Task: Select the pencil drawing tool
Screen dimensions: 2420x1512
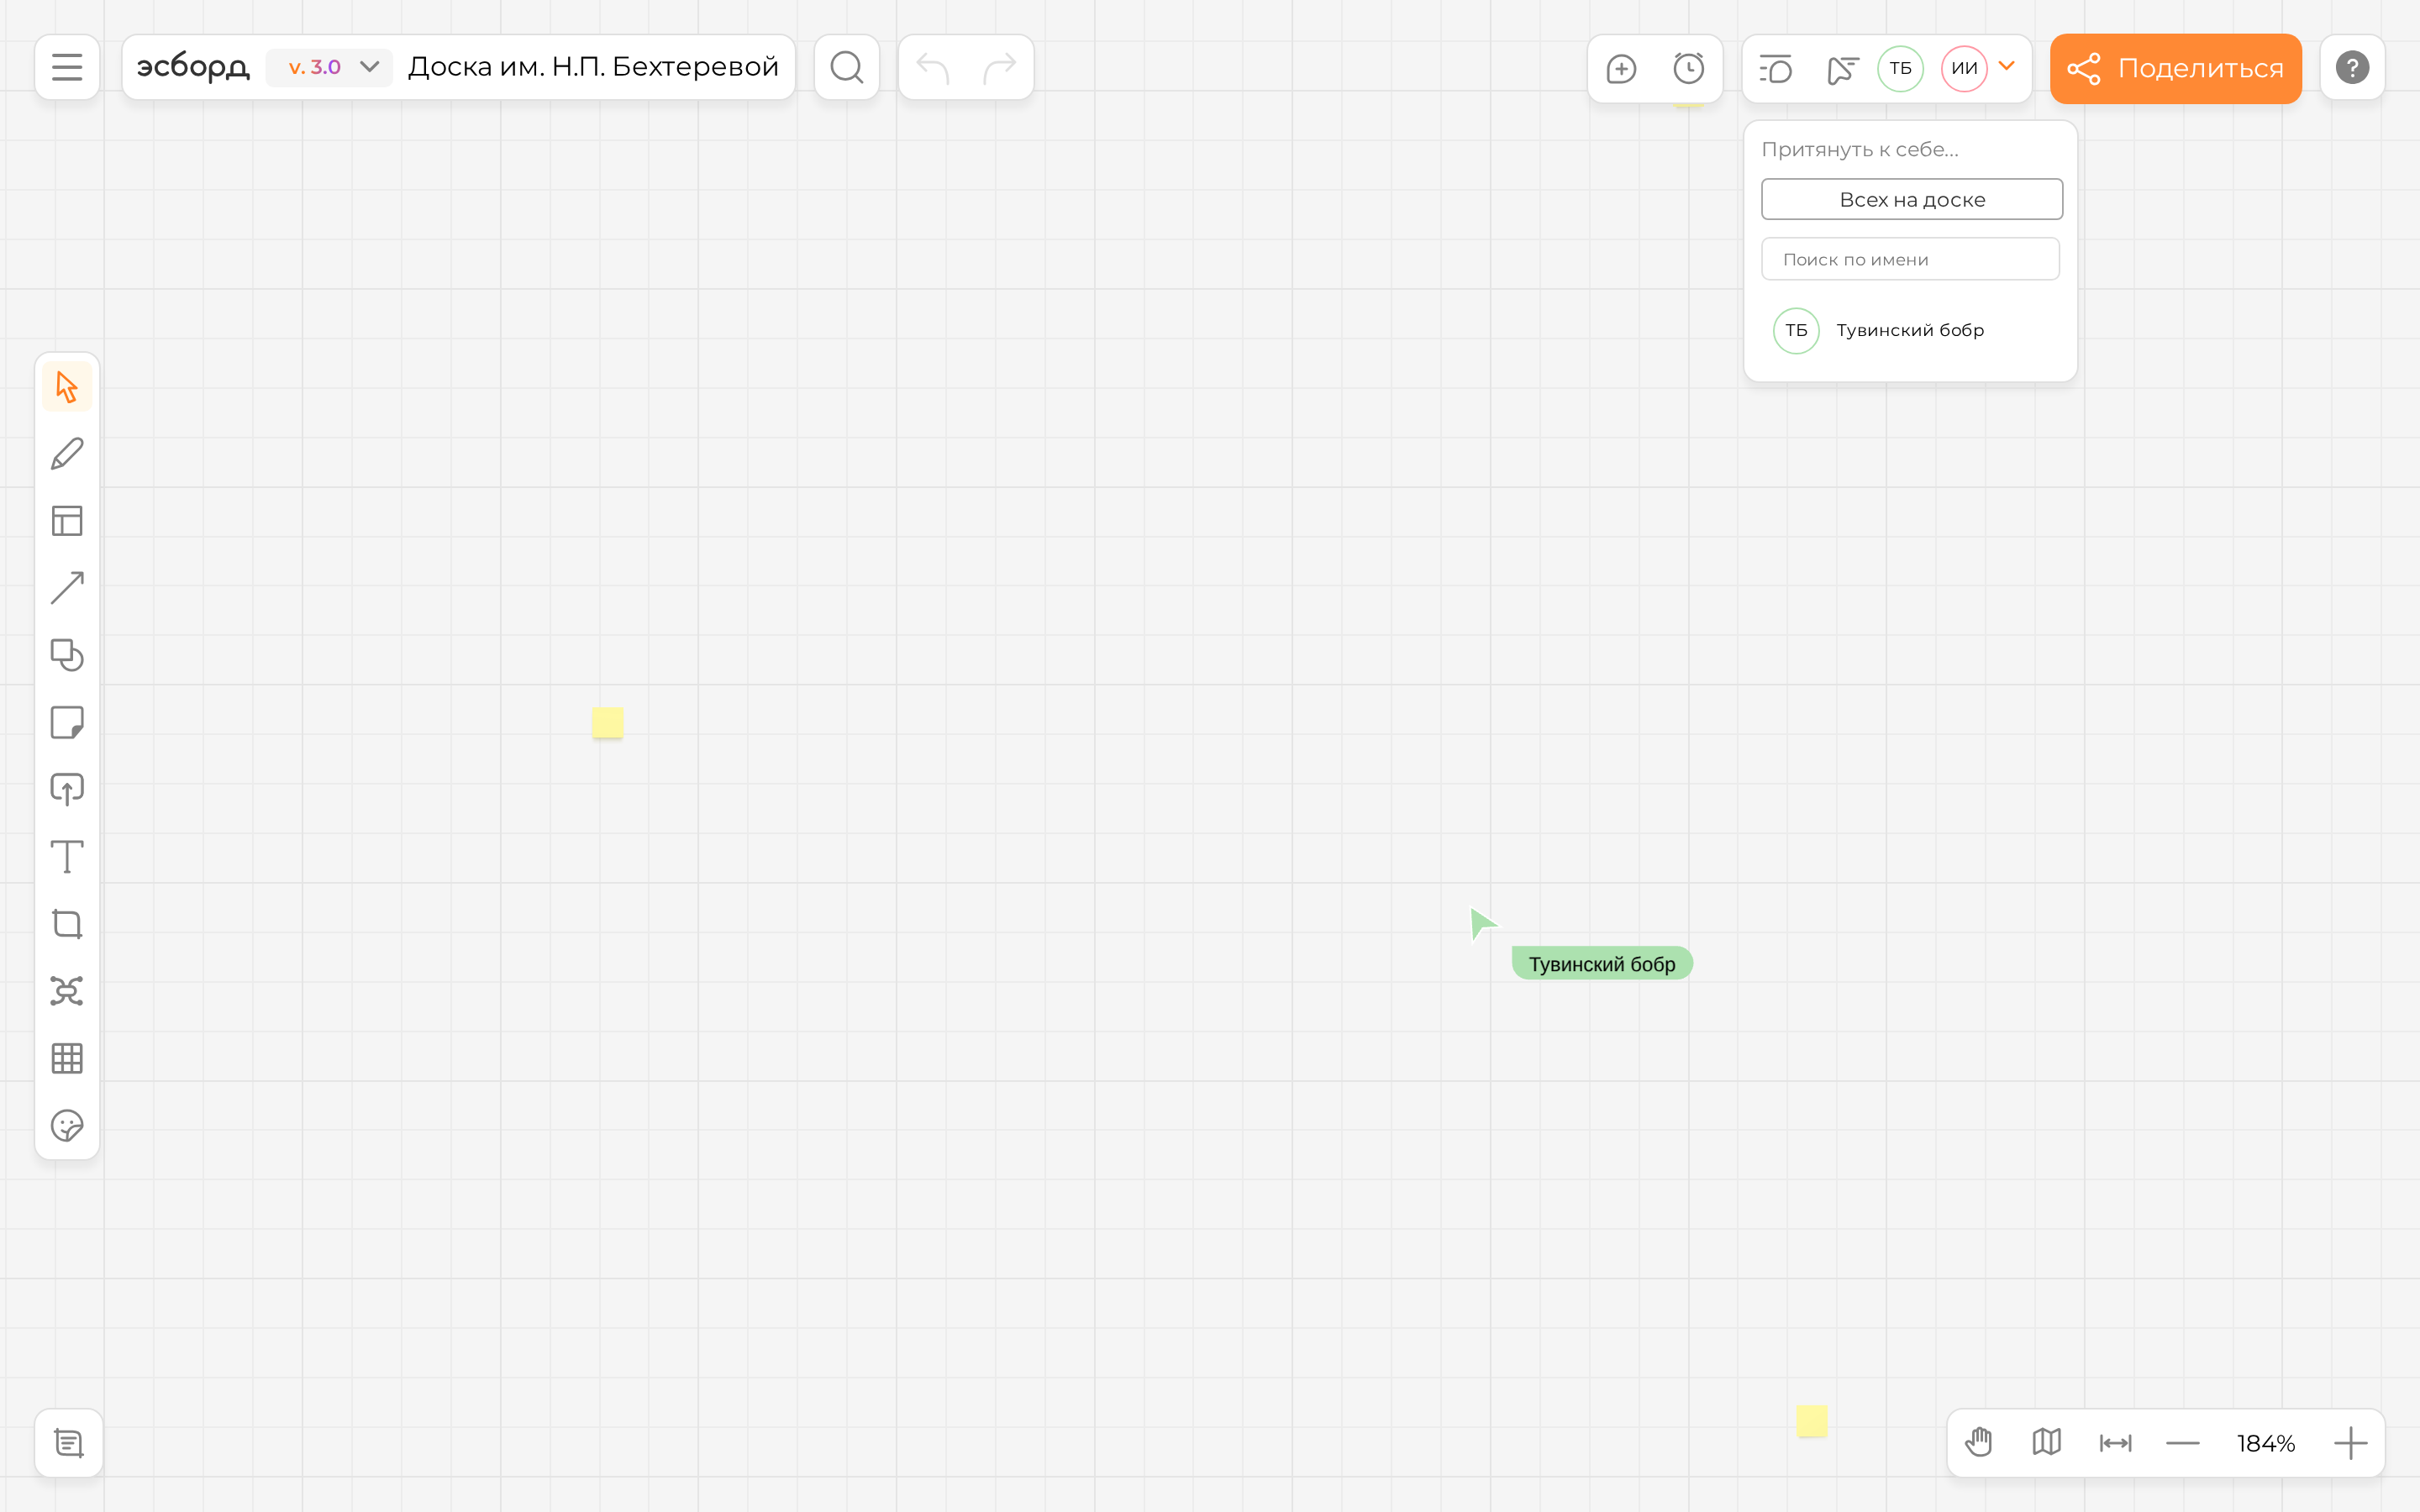Action: click(x=67, y=453)
